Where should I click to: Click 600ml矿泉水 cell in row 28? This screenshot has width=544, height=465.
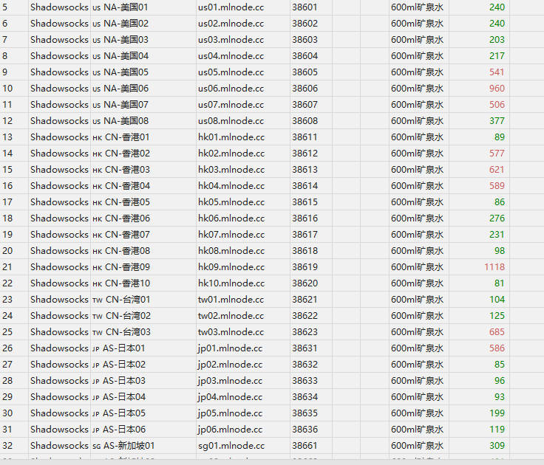(x=418, y=380)
